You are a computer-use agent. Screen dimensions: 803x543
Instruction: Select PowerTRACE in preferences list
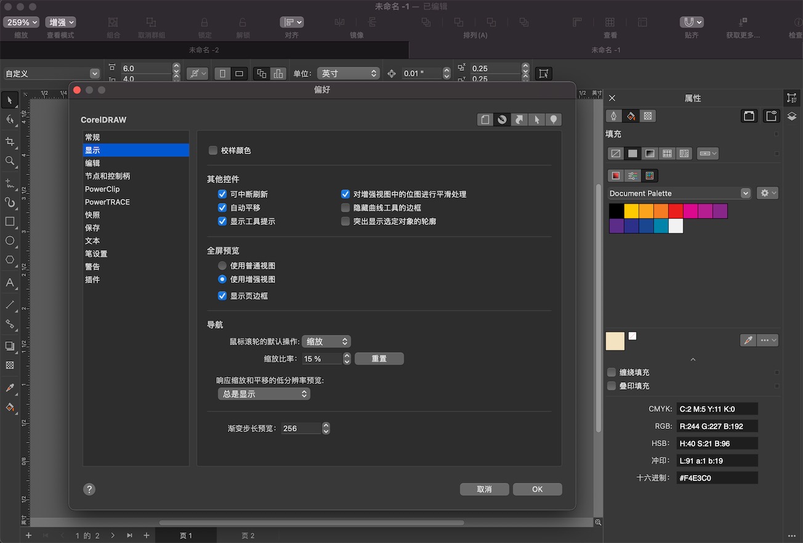click(136, 202)
